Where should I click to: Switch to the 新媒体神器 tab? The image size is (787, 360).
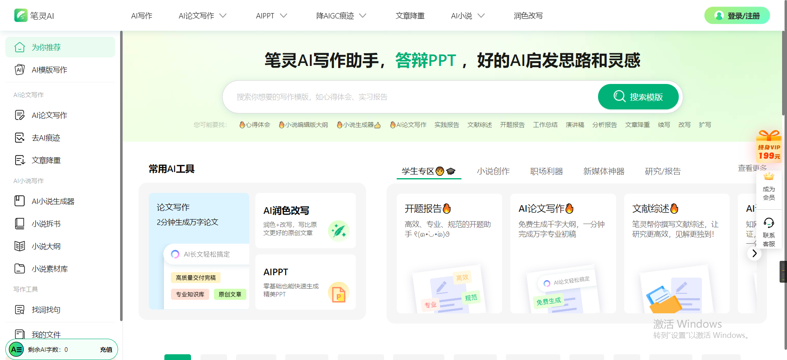point(604,171)
